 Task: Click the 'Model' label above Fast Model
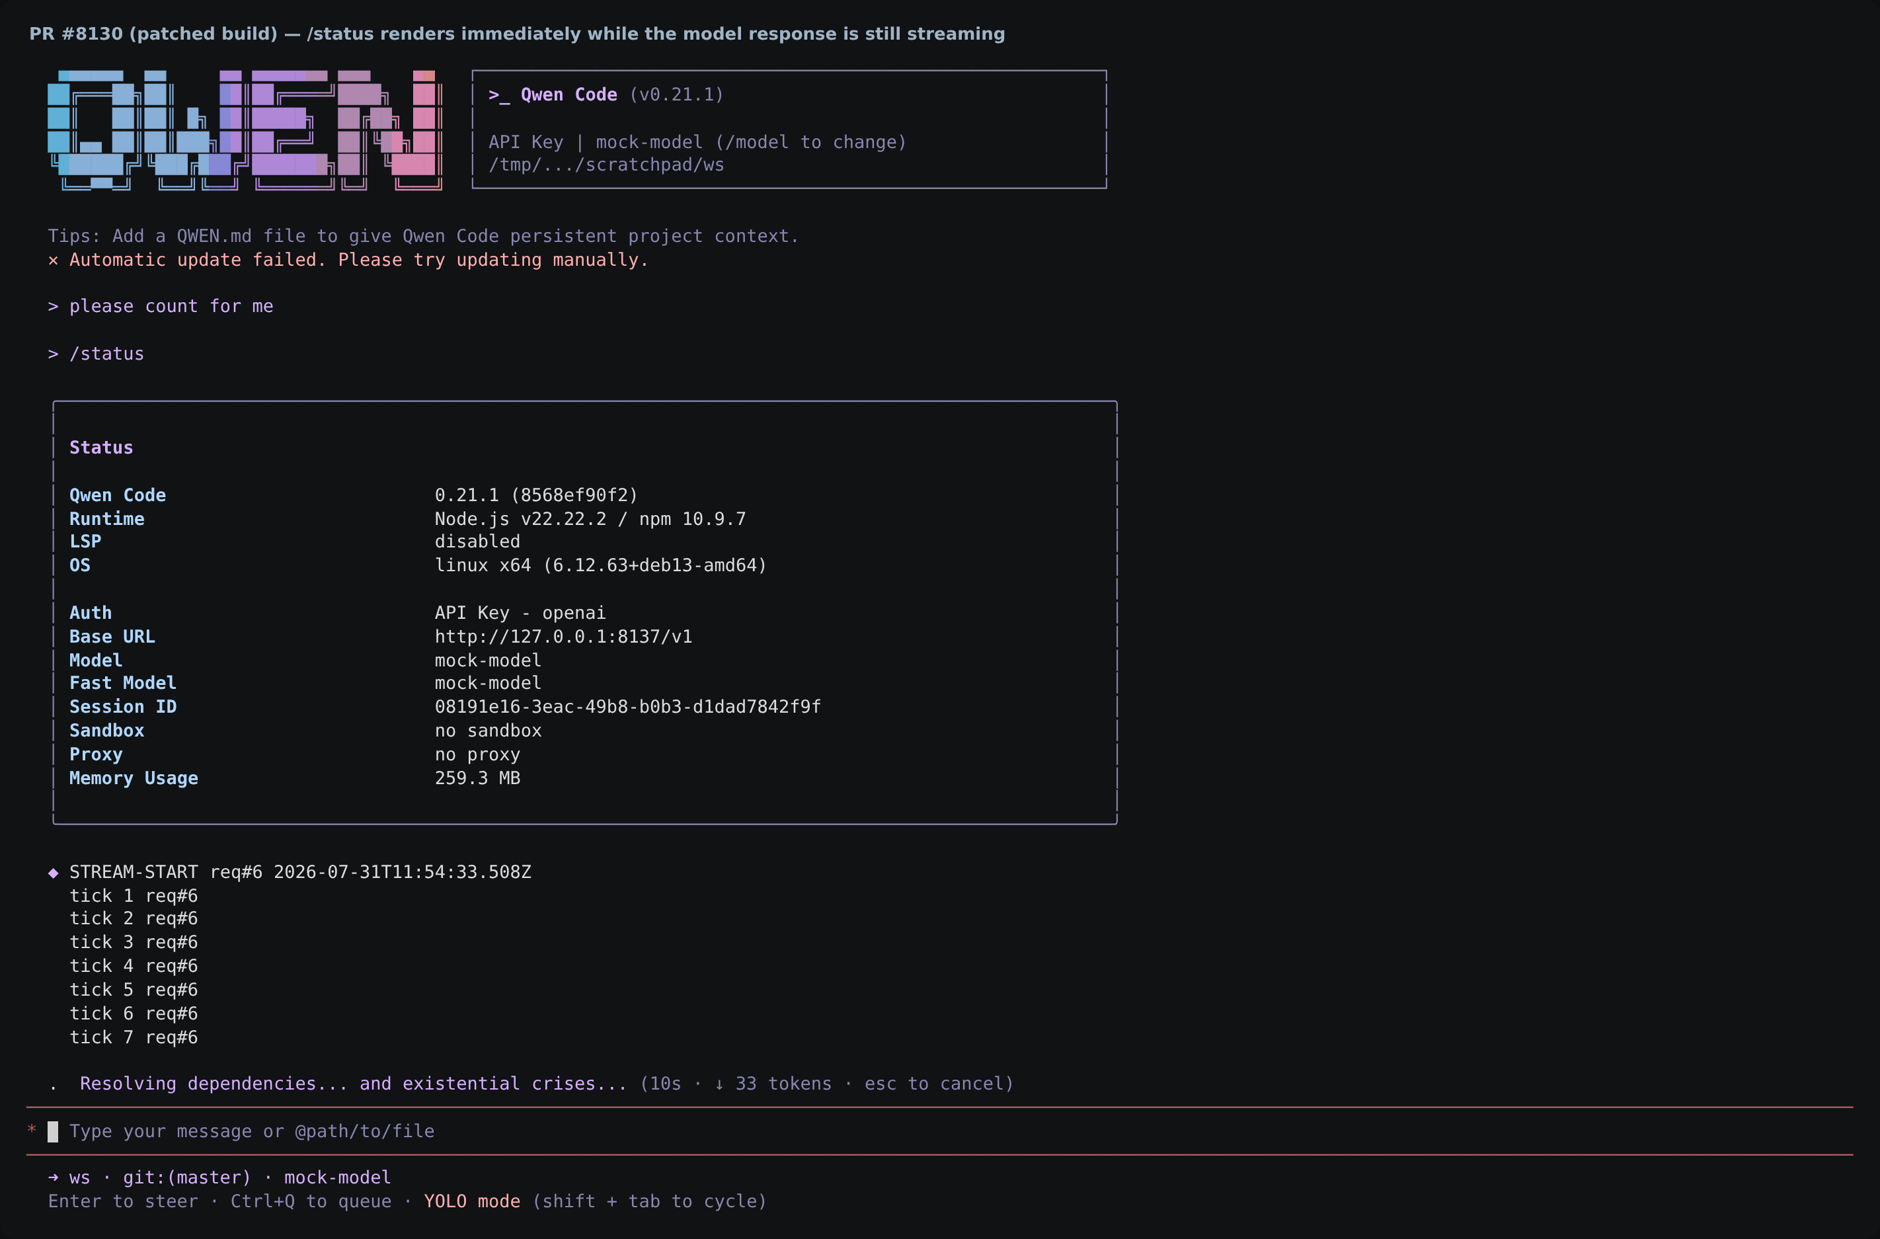(96, 660)
